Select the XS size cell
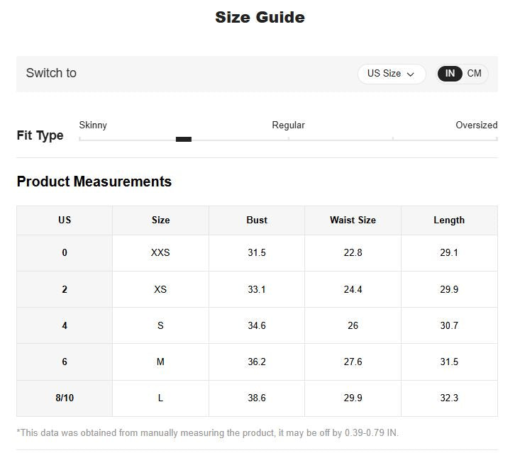The width and height of the screenshot is (515, 453). pyautogui.click(x=160, y=289)
